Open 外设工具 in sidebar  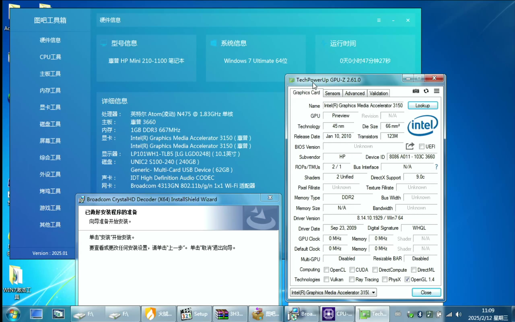(50, 174)
